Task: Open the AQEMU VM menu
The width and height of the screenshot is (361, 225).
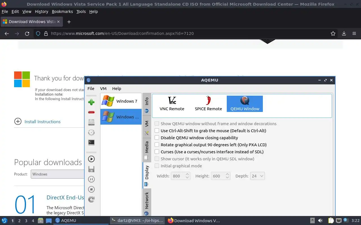Action: (x=103, y=88)
